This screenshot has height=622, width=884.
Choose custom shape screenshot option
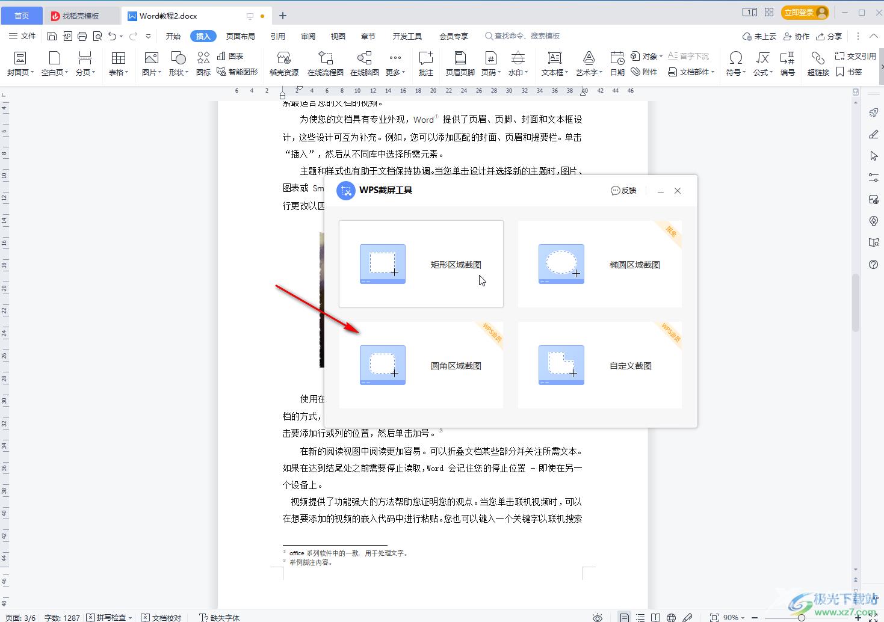[600, 365]
